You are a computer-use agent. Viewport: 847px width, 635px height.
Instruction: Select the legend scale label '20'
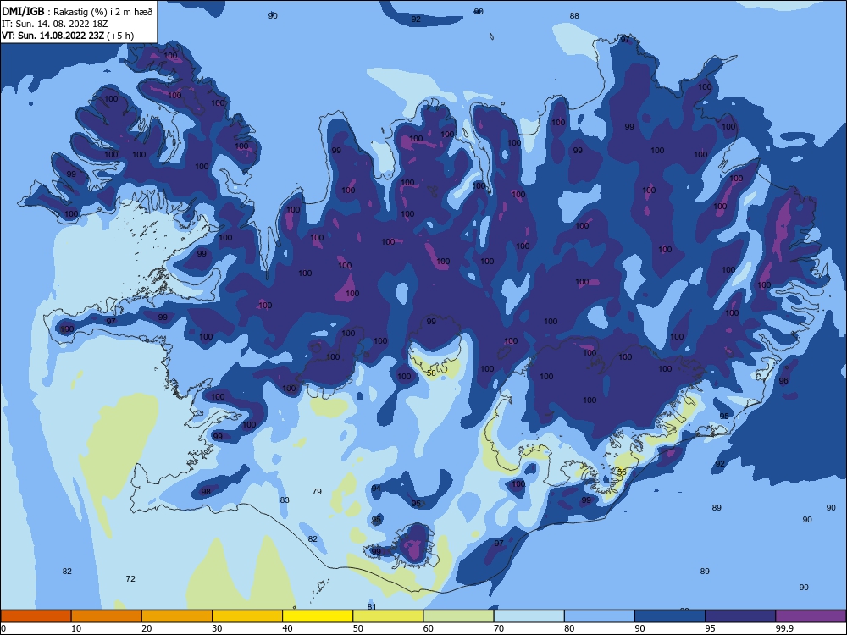pos(147,628)
